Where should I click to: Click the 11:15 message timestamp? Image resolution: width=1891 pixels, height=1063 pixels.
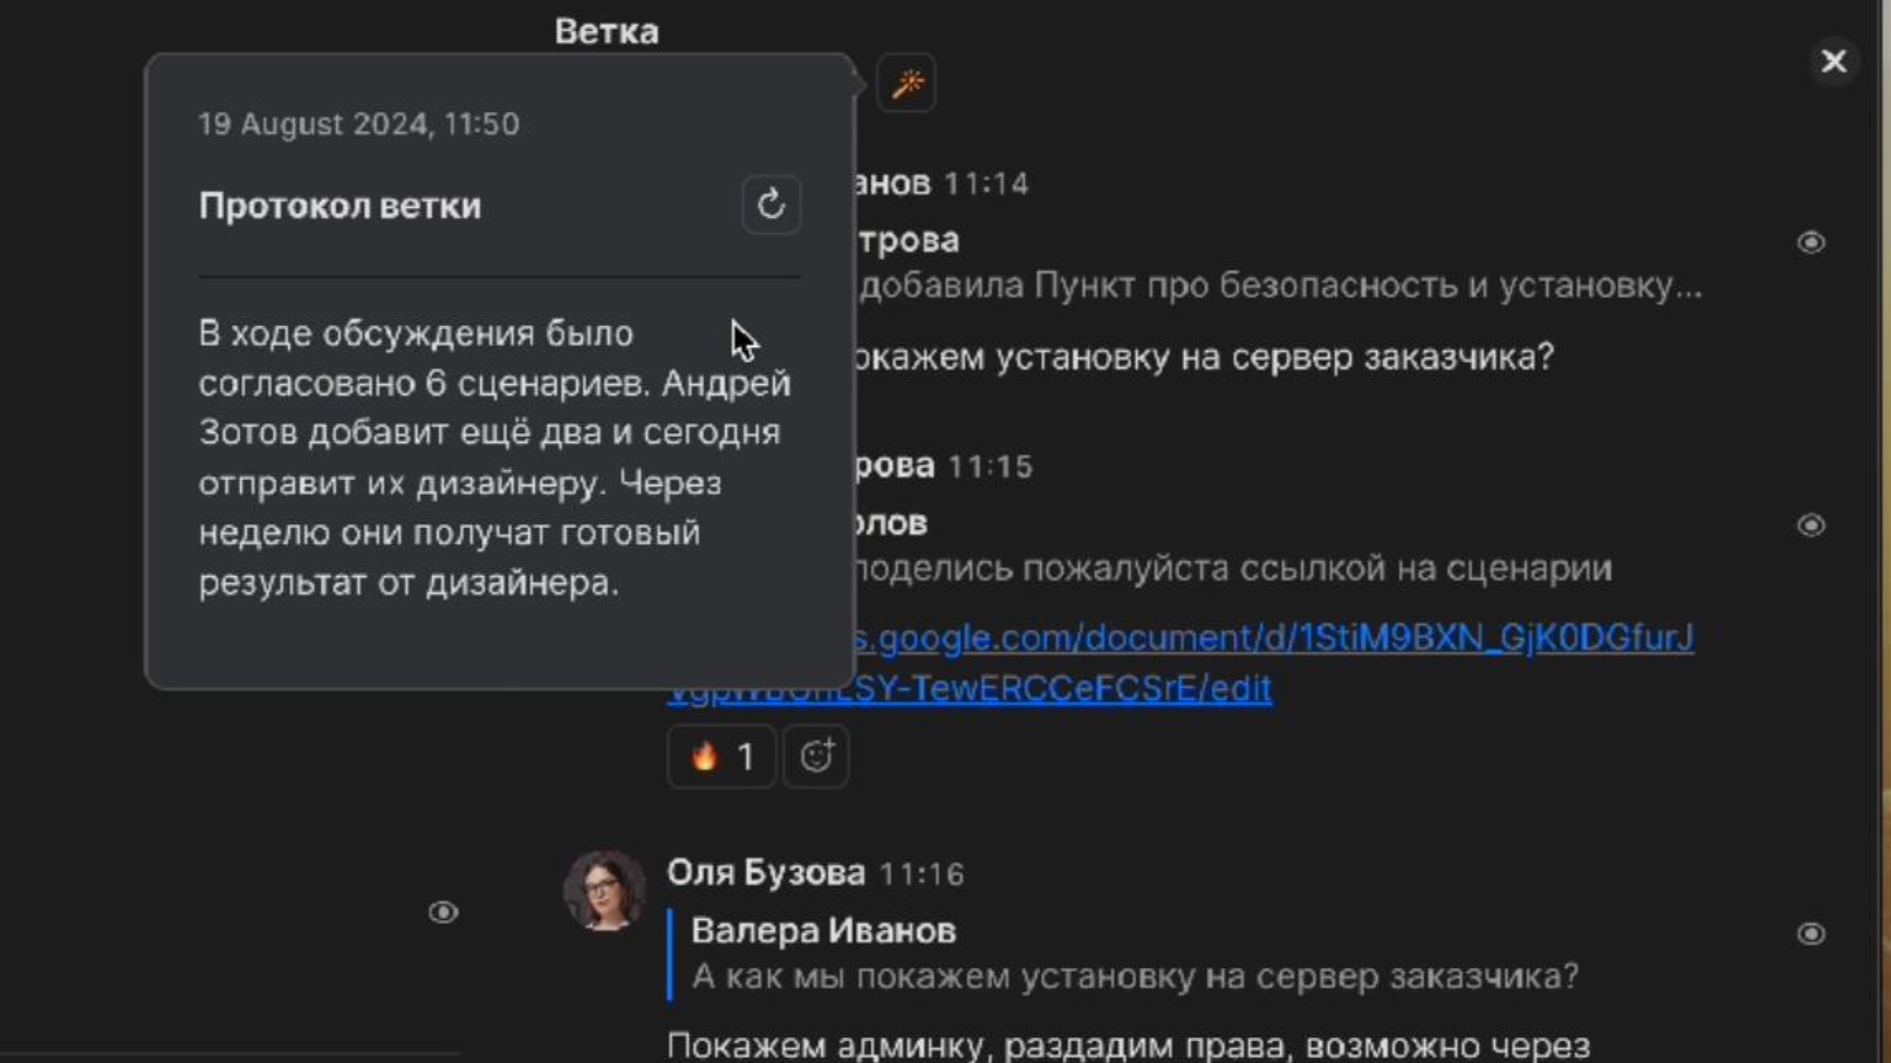pyautogui.click(x=990, y=467)
